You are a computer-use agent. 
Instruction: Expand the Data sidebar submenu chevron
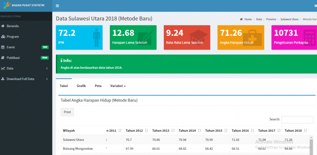pyautogui.click(x=47, y=68)
